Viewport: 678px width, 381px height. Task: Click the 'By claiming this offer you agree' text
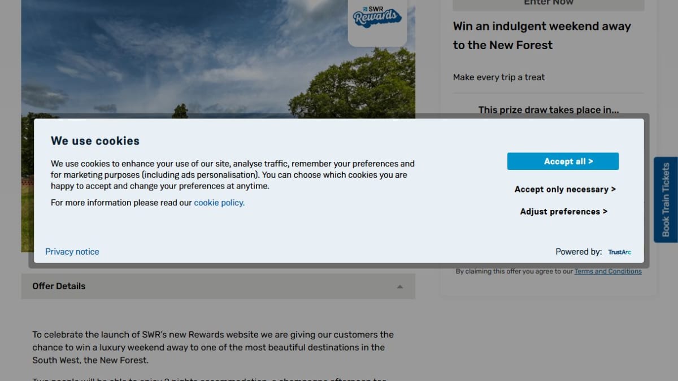(514, 271)
